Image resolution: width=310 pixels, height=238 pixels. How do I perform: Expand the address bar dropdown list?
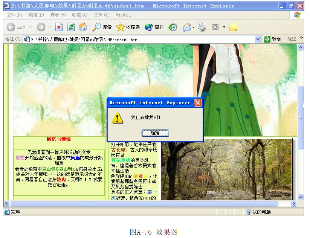coord(258,39)
